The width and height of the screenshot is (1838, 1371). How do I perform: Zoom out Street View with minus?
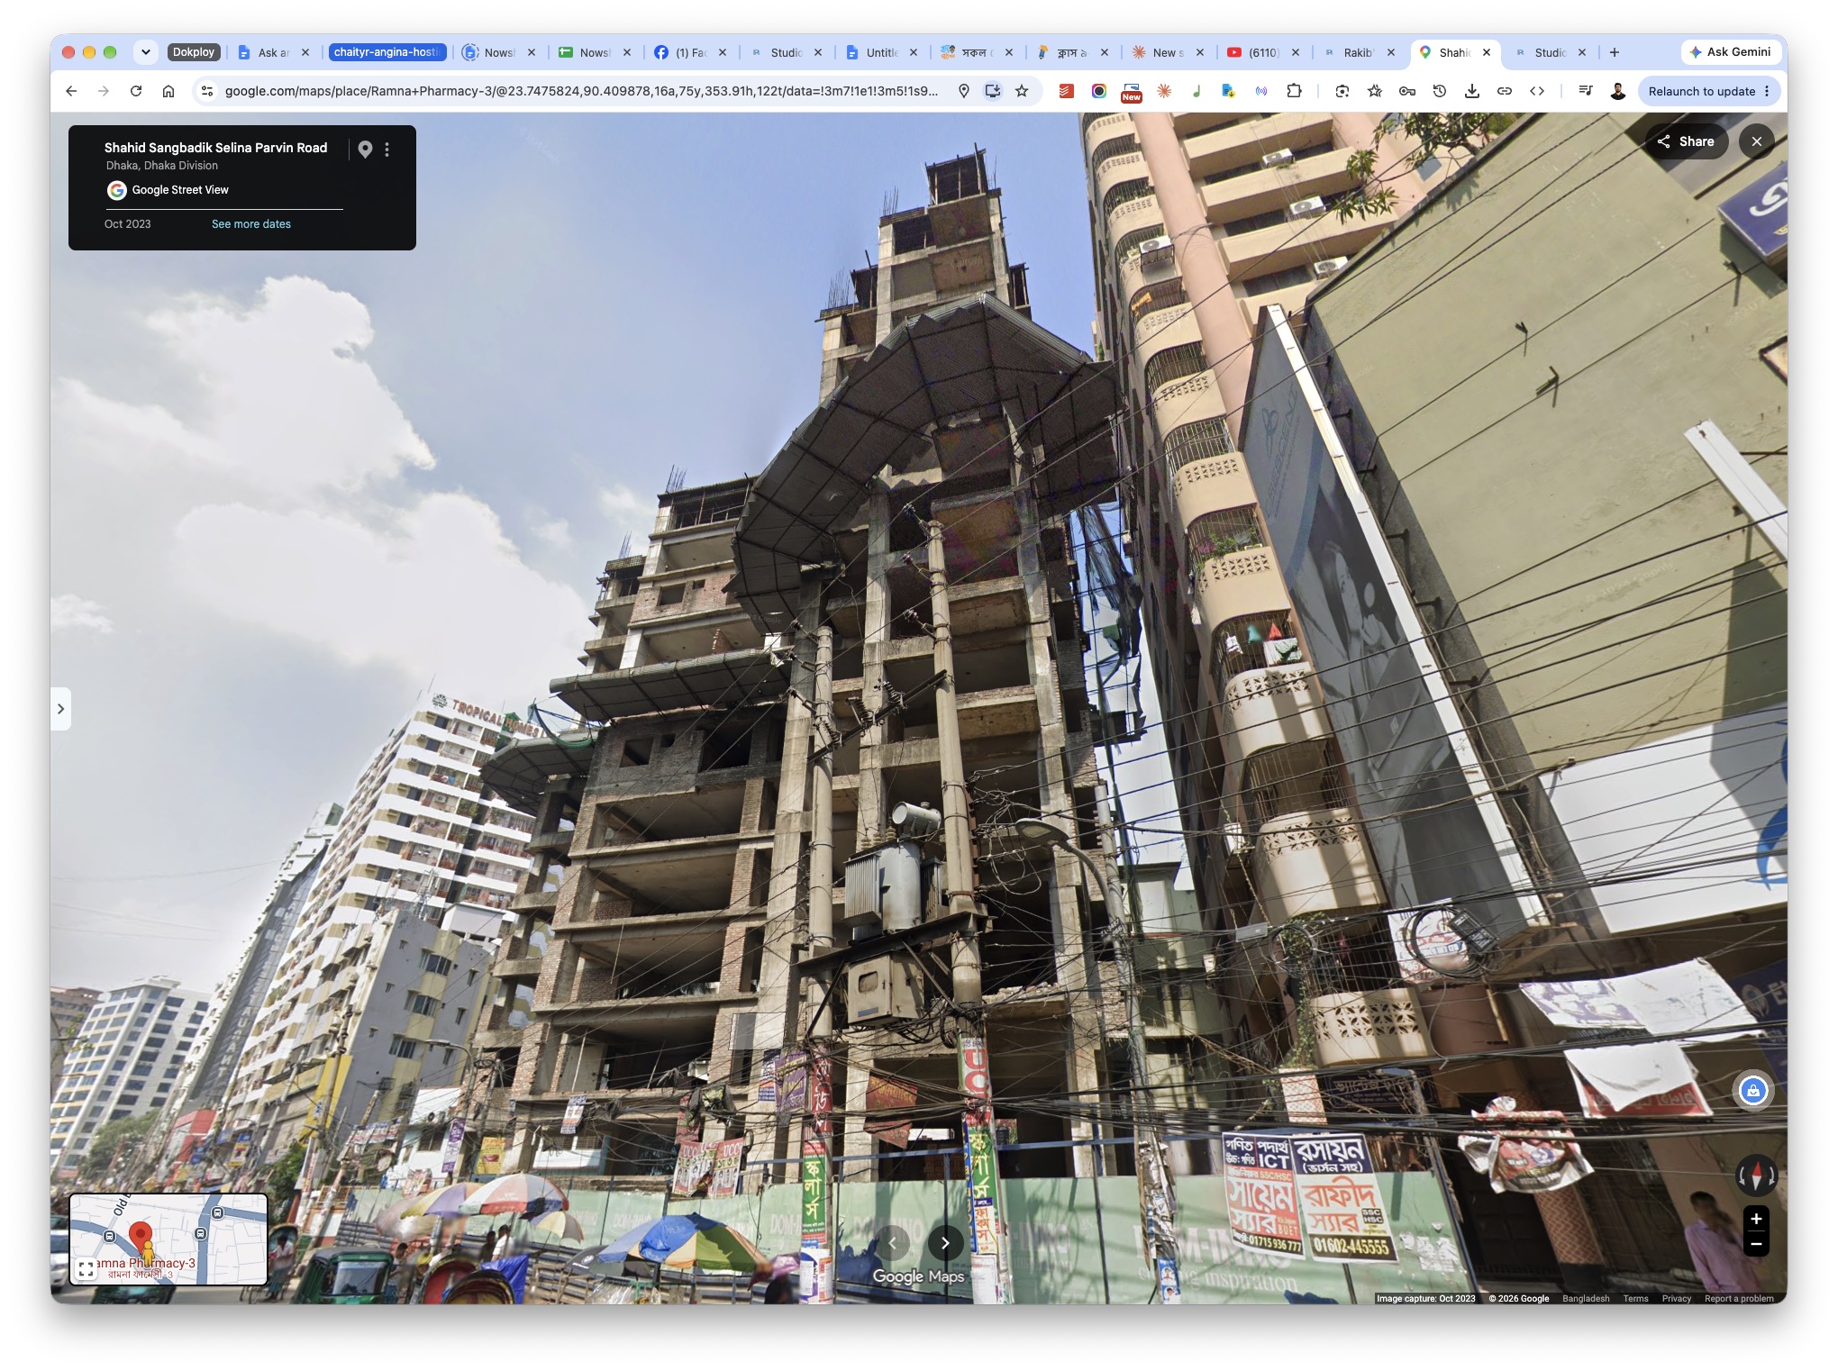click(1756, 1244)
